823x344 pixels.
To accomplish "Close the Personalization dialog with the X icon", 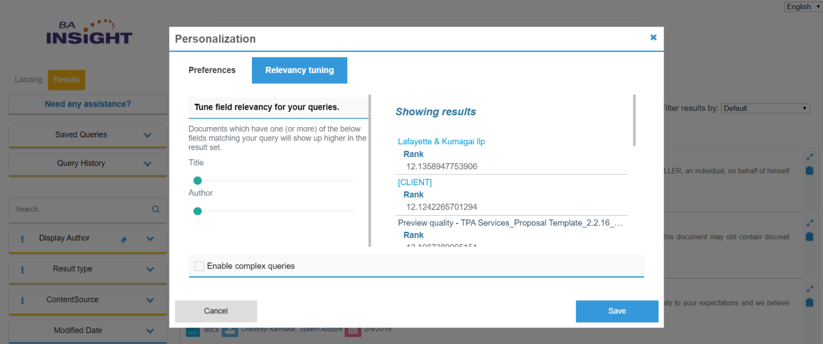I will pos(653,37).
